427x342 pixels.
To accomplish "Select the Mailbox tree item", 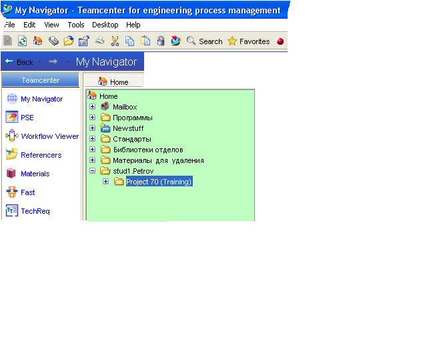I will (x=125, y=107).
